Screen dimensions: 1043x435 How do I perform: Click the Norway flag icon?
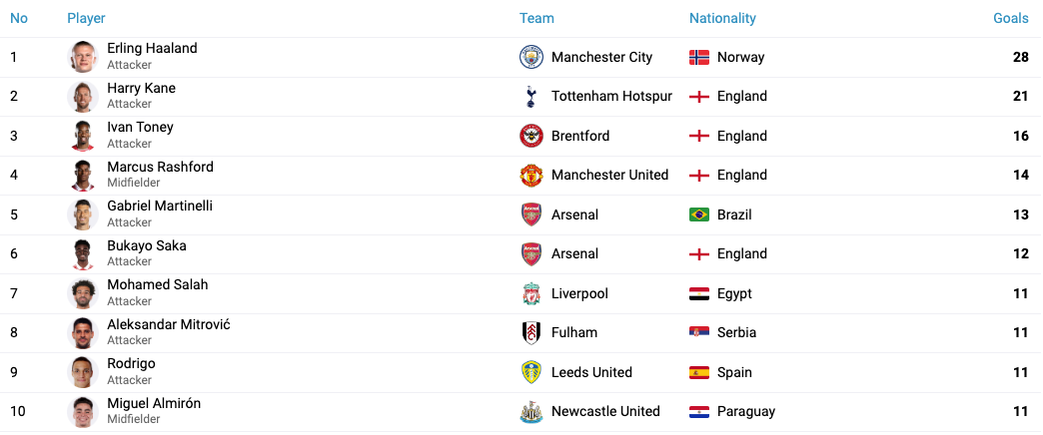click(x=699, y=57)
